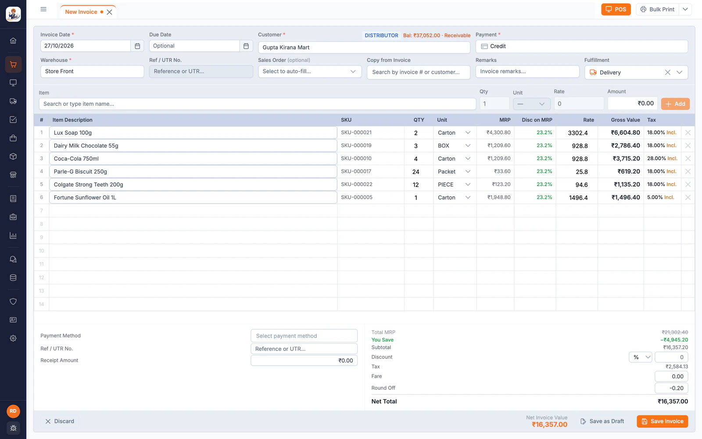The image size is (702, 439).
Task: Click Save as Draft
Action: (x=602, y=421)
